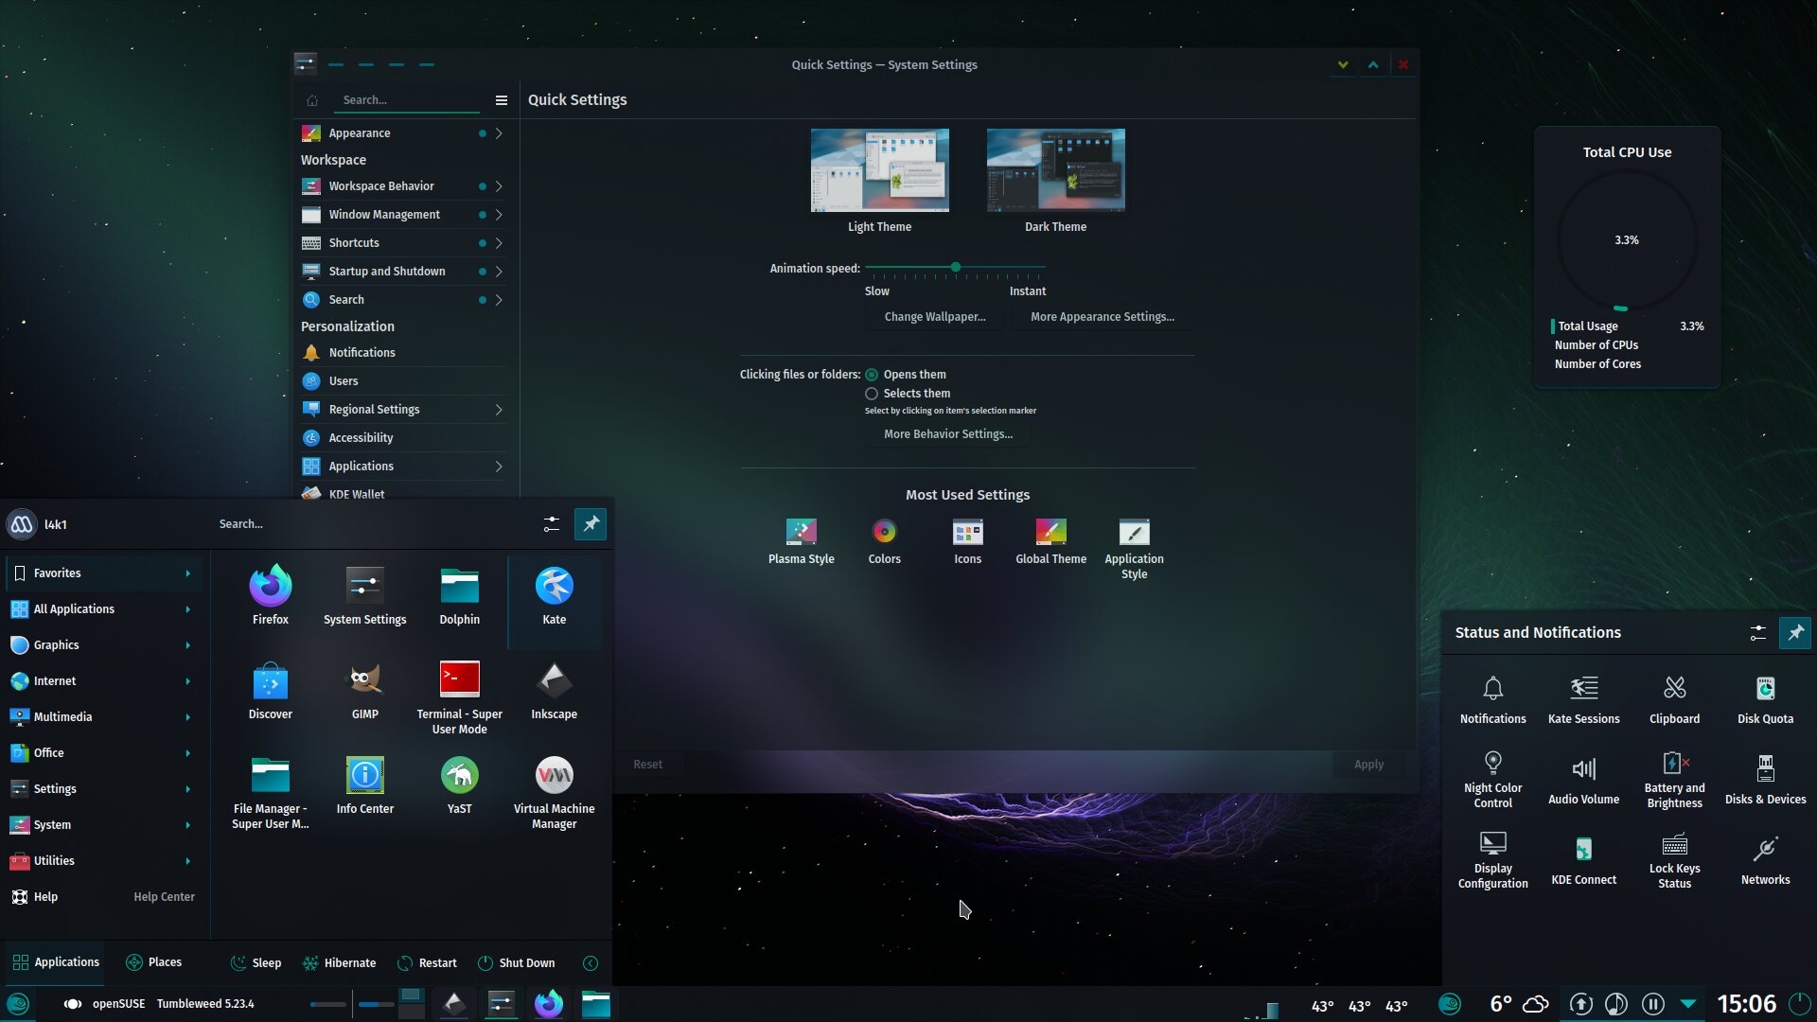1817x1022 pixels.
Task: Select 'Selects them' radio option
Action: [x=908, y=394]
